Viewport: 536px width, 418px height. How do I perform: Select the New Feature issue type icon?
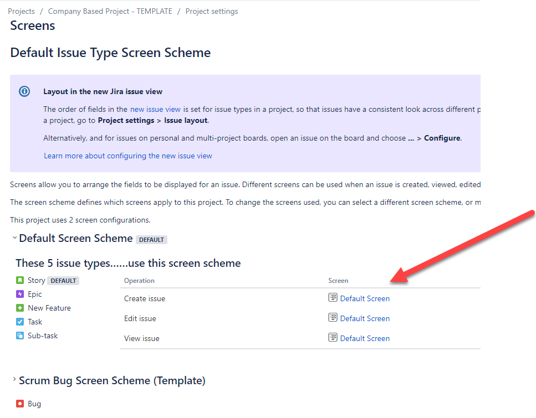pyautogui.click(x=20, y=308)
